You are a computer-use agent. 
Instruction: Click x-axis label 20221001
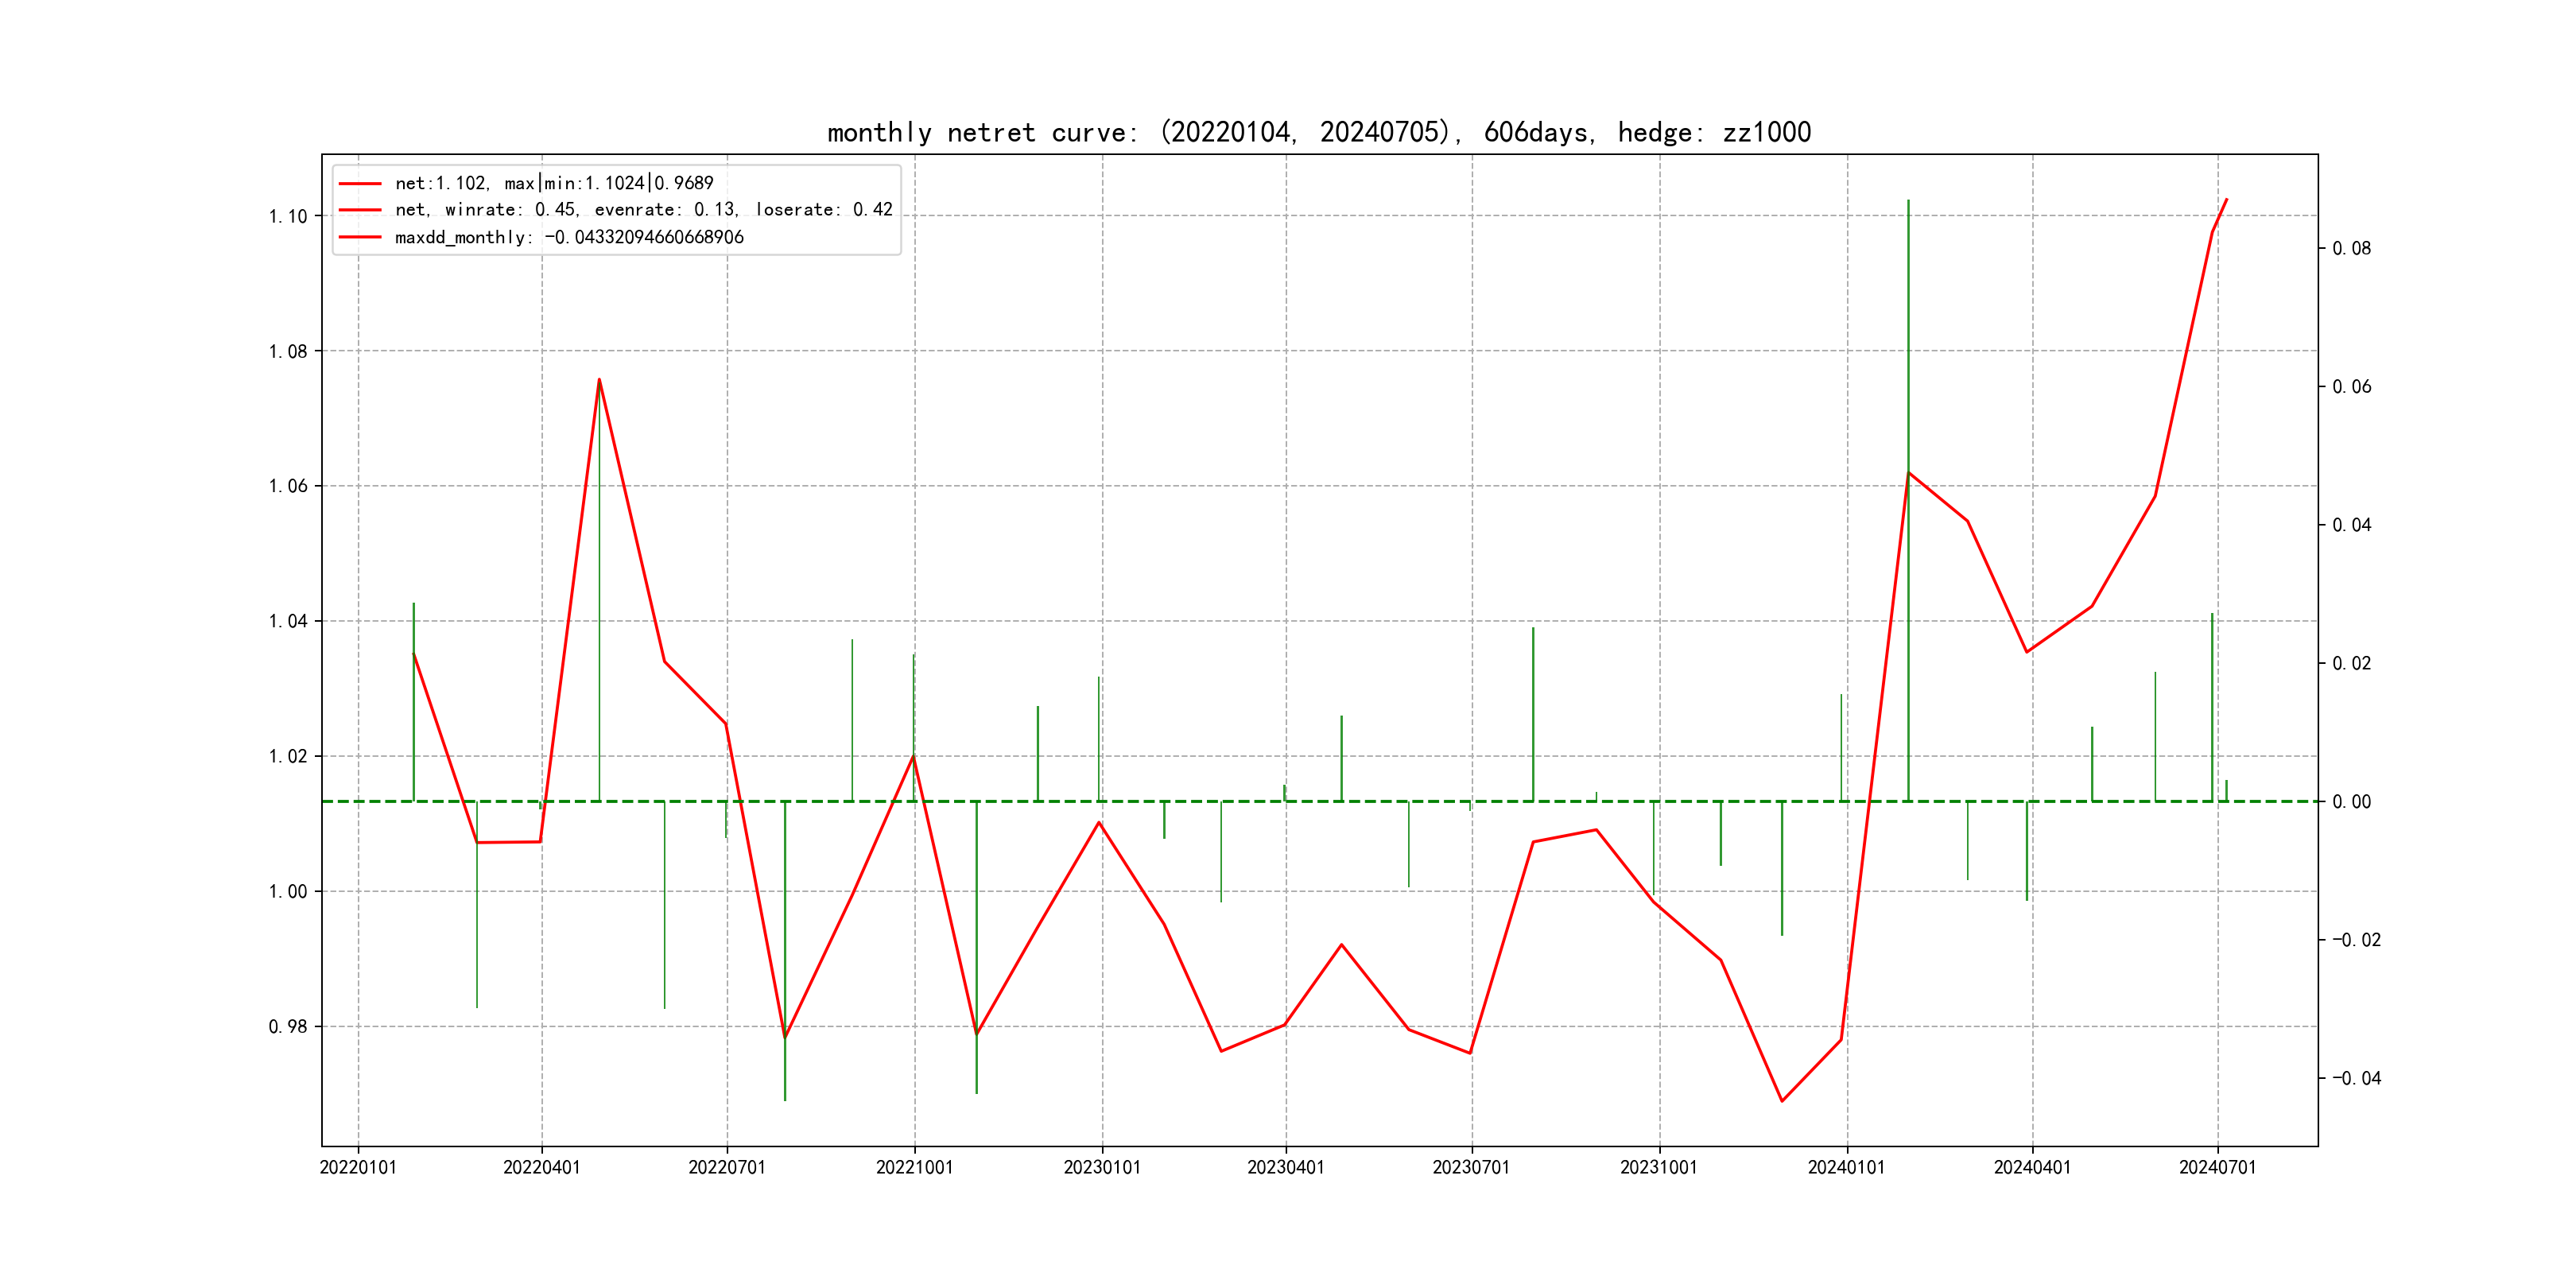click(914, 1167)
